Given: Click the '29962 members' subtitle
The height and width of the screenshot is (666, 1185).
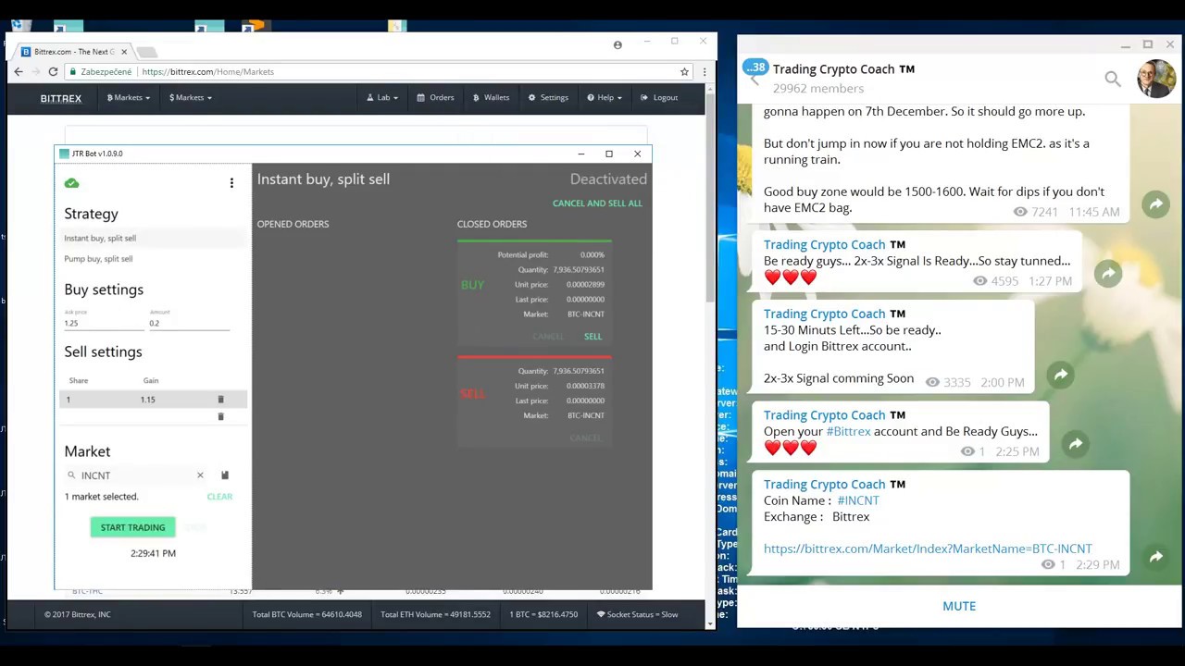Looking at the screenshot, I should click(818, 89).
